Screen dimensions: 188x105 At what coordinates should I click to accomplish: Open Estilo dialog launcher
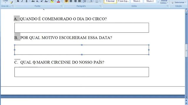pyautogui.click(x=168, y=6)
